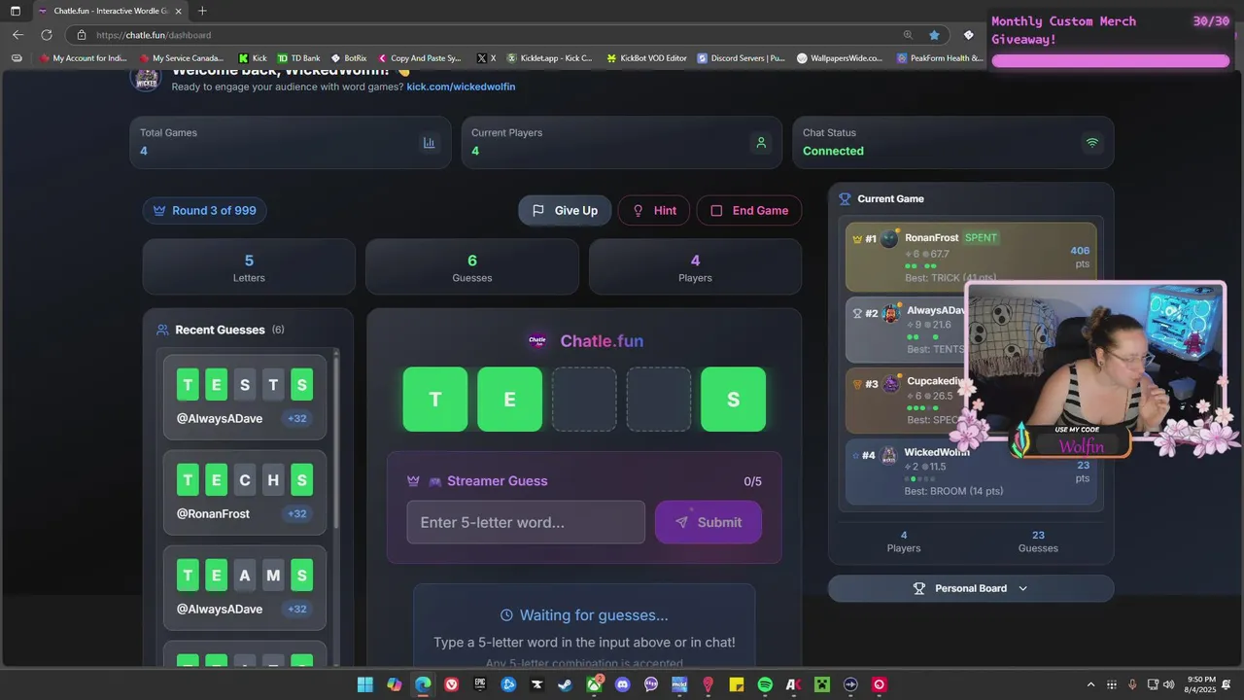Open the Windows Start menu

[365, 684]
